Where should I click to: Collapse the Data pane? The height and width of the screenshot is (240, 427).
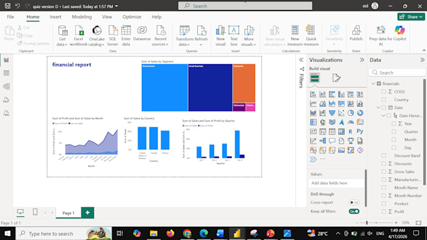422,60
